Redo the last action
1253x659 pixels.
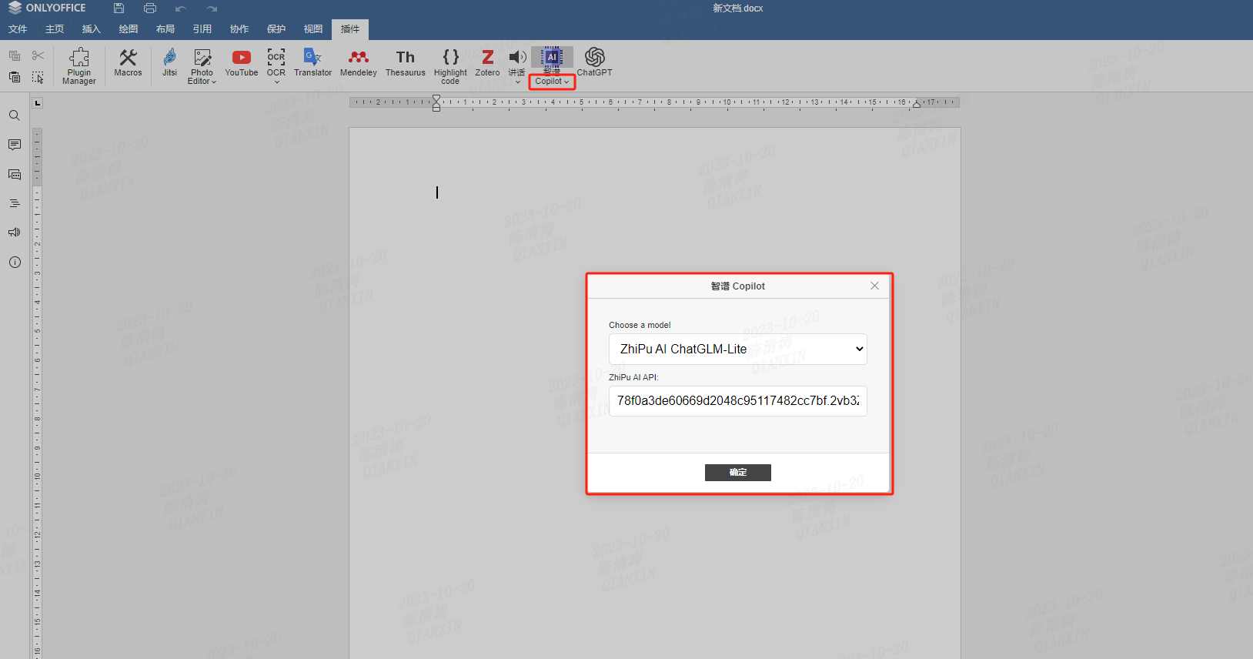[x=212, y=8]
